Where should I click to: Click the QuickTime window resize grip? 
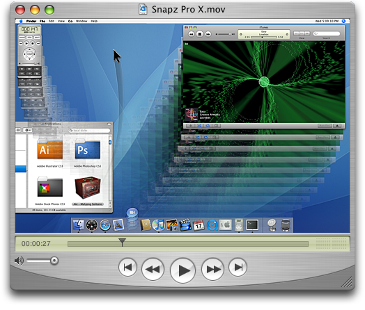click(346, 282)
